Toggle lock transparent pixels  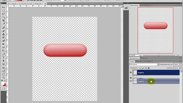click(x=140, y=68)
